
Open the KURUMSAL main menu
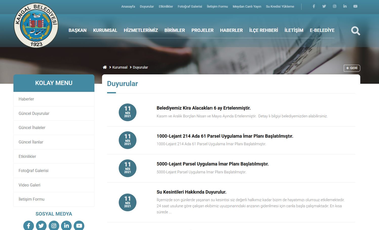(x=105, y=30)
